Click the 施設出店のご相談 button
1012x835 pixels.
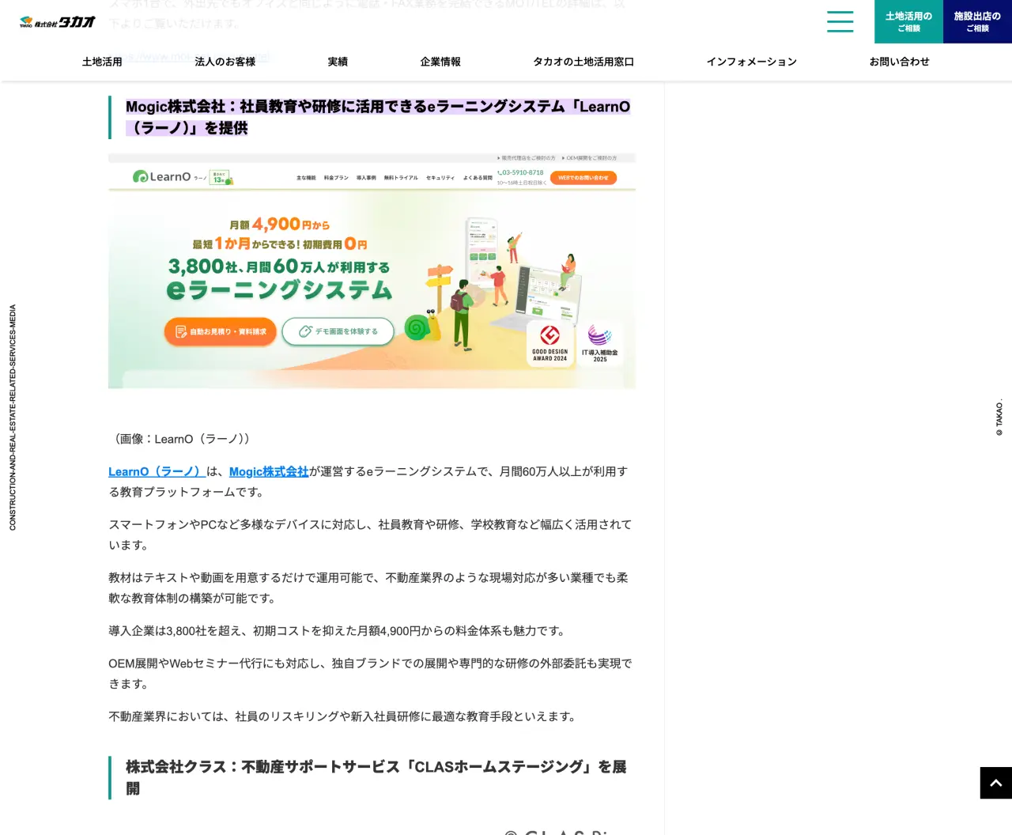977,21
